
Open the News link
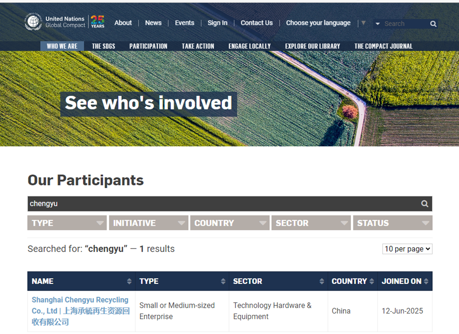(x=153, y=23)
